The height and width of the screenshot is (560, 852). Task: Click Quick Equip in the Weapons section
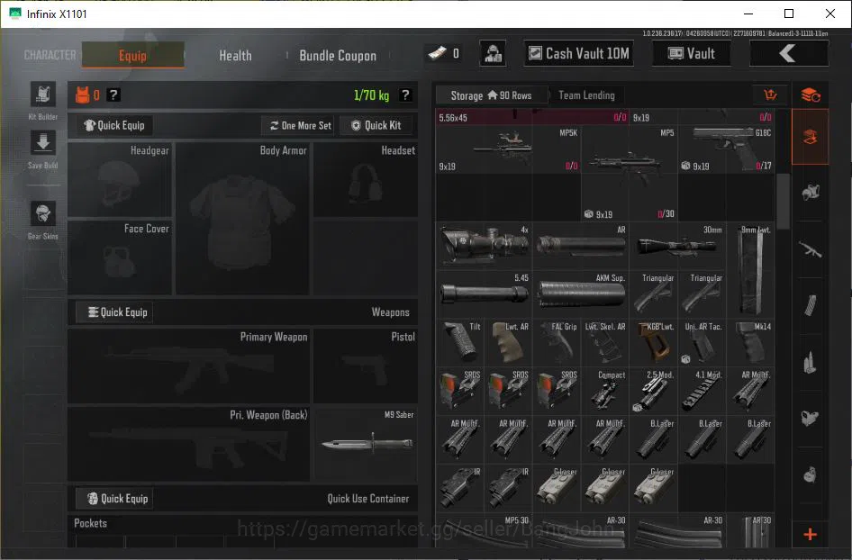point(114,312)
